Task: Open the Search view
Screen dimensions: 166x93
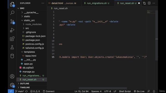Action: coord(12,13)
